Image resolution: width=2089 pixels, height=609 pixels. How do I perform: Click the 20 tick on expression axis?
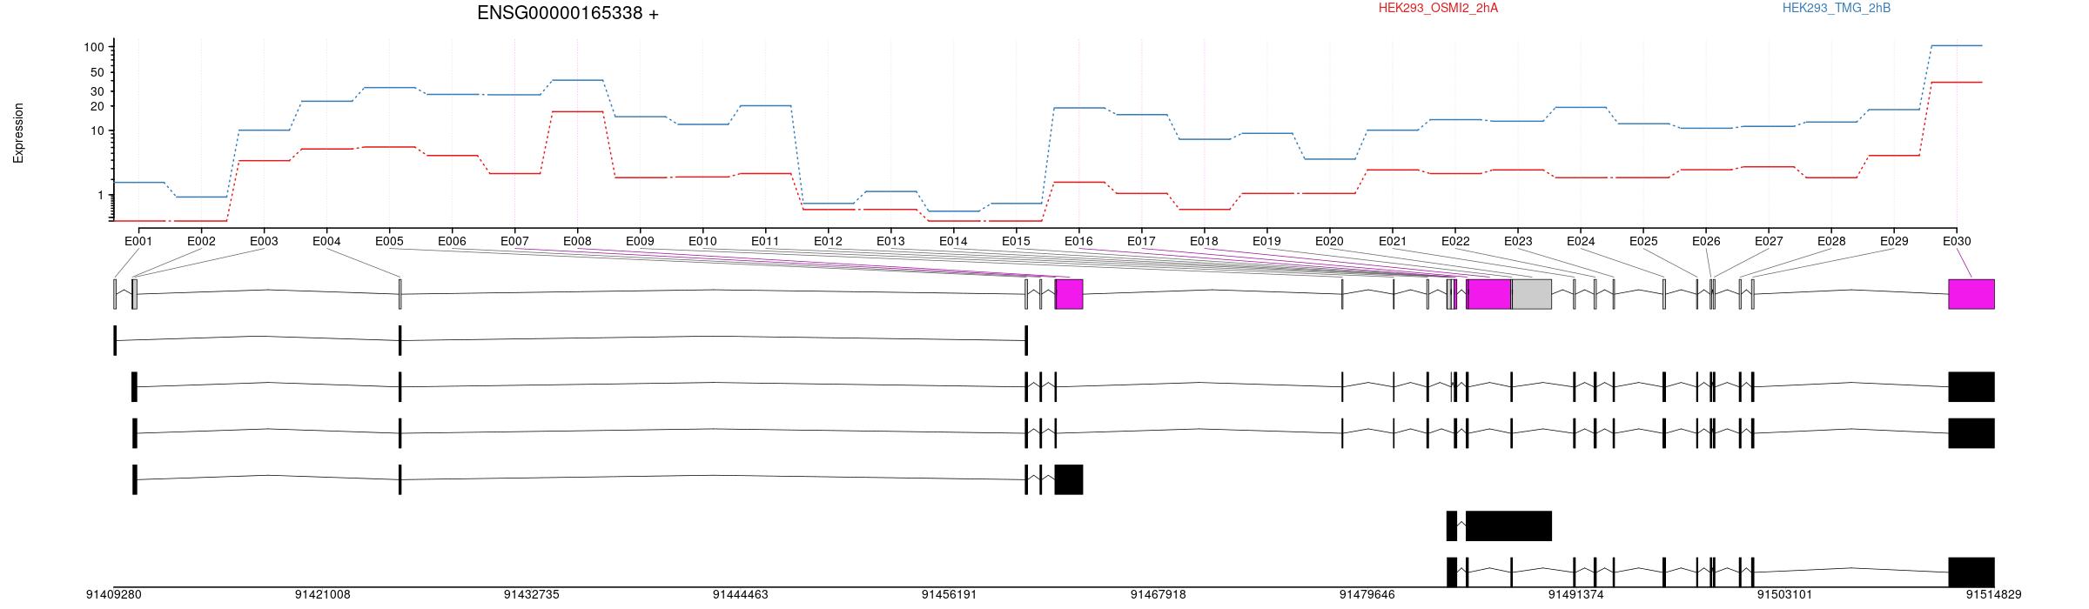tap(97, 106)
